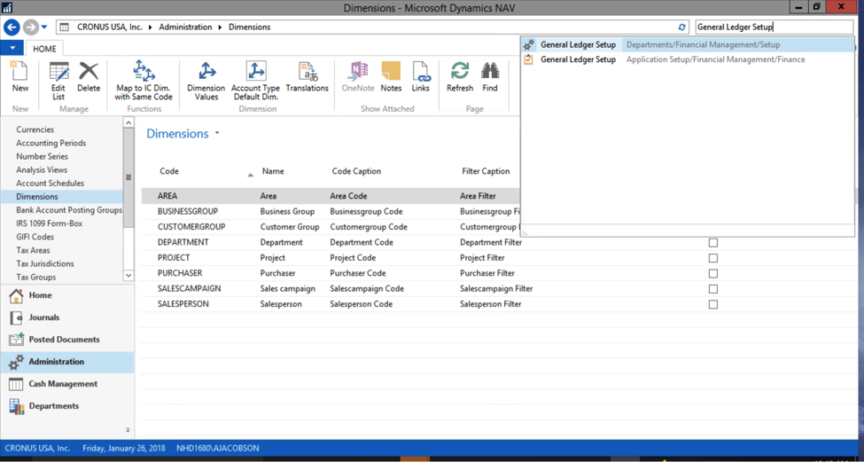The width and height of the screenshot is (864, 462).
Task: Refresh the Dimensions page
Action: click(x=460, y=76)
